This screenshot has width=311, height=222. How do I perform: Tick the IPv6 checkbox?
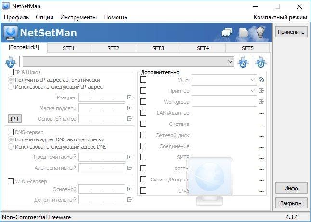coord(143,191)
